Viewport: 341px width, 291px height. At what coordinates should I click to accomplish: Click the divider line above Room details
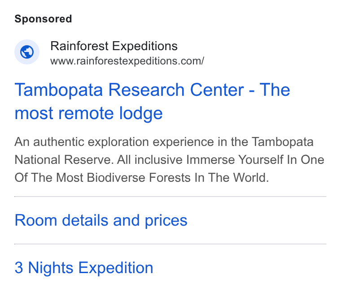pyautogui.click(x=170, y=197)
